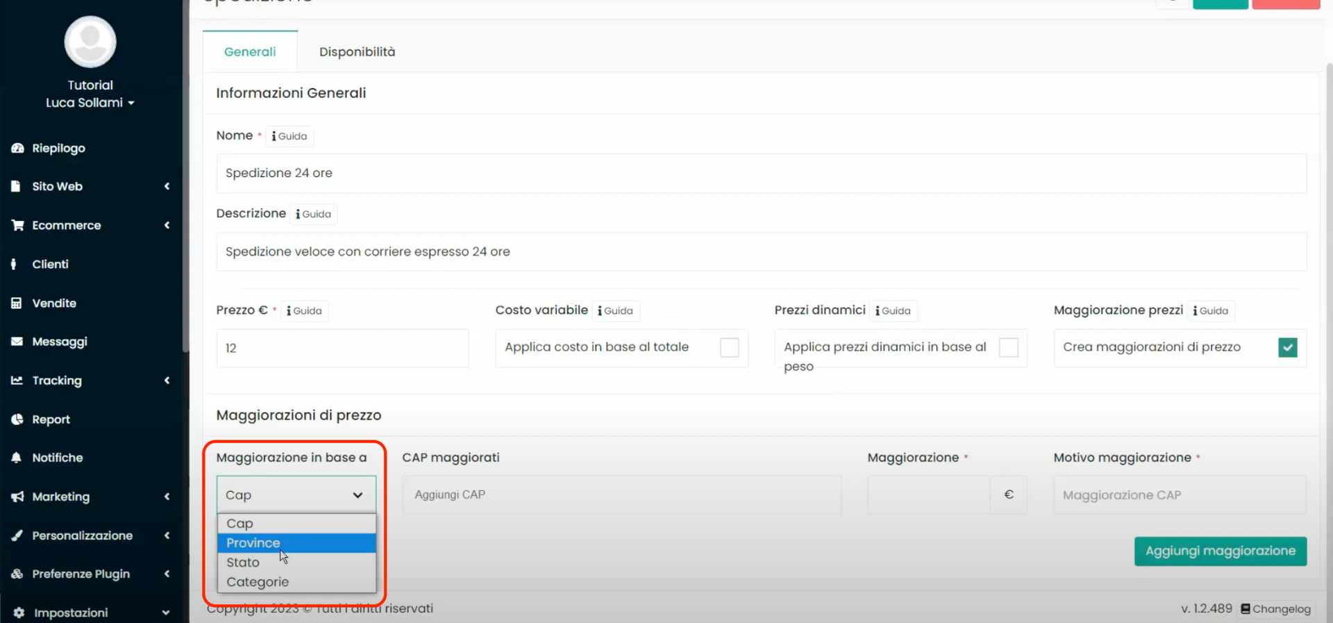Click the Ecommerce shopping cart icon

(17, 225)
